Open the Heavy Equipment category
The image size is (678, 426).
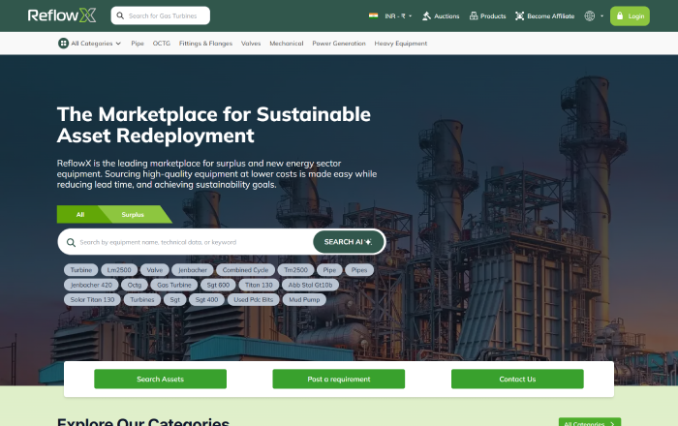pos(400,44)
